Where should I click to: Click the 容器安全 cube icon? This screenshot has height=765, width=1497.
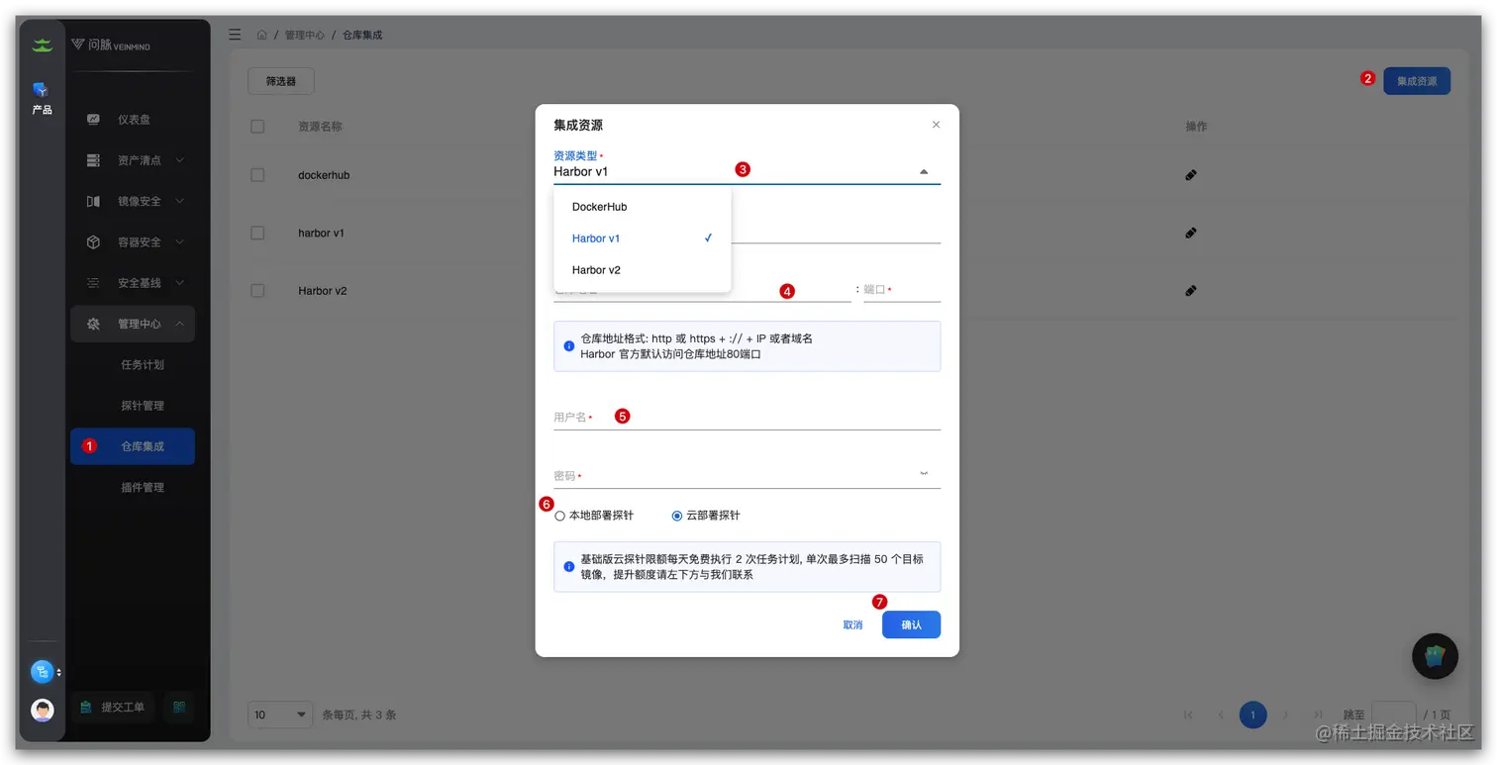coord(93,242)
